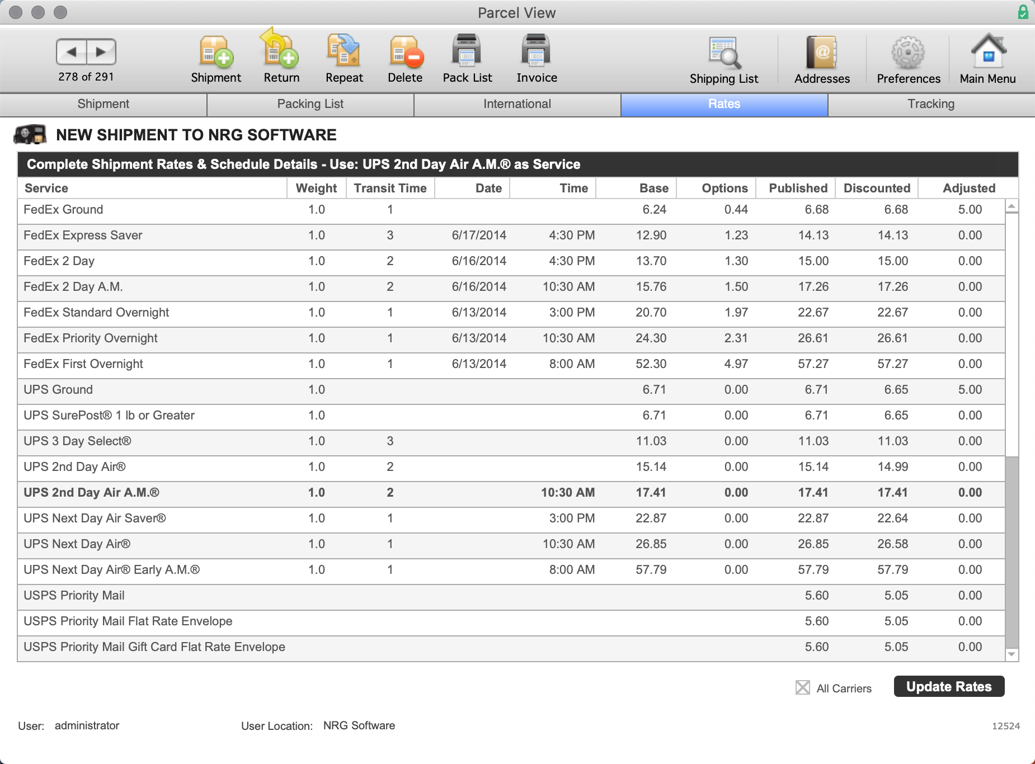Viewport: 1035px width, 764px height.
Task: Select the FedEx Ground row
Action: [511, 210]
